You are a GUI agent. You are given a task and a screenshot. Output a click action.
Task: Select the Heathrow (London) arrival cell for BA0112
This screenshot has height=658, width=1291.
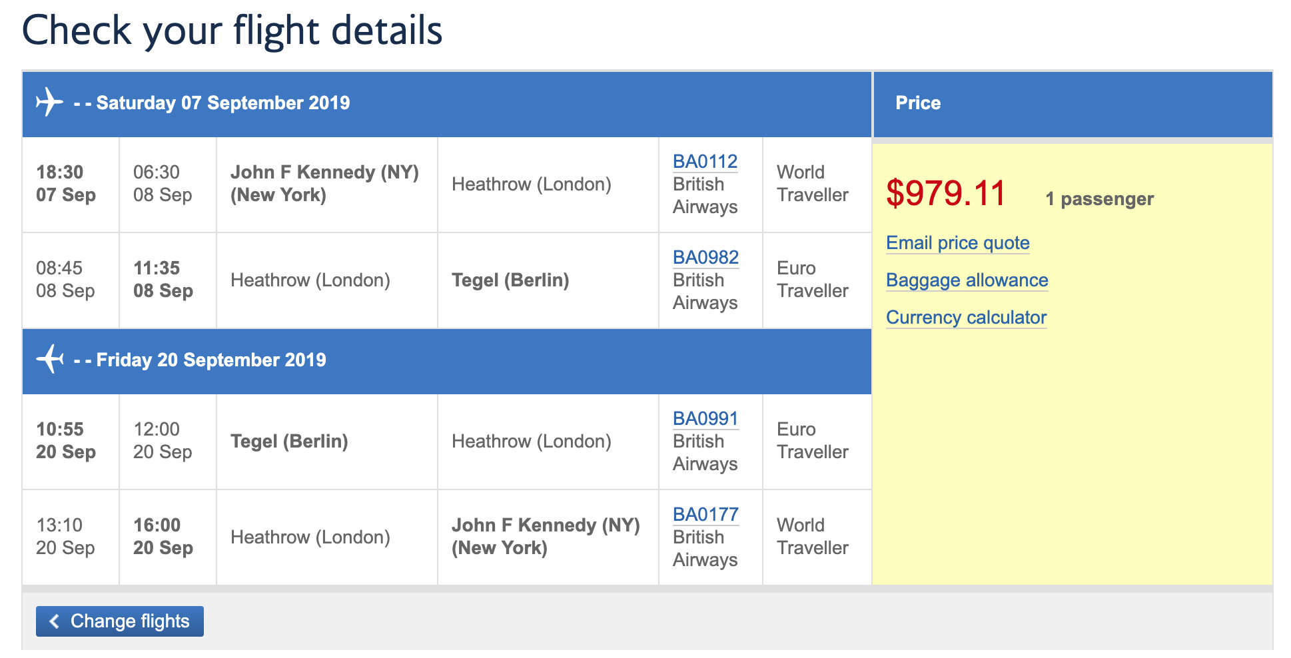coord(532,184)
